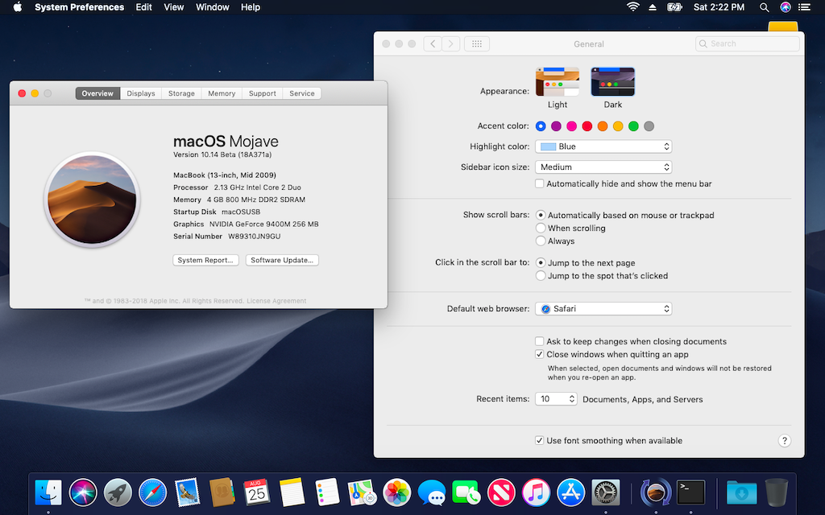Click the Software Update button
This screenshot has height=515, width=825.
282,260
